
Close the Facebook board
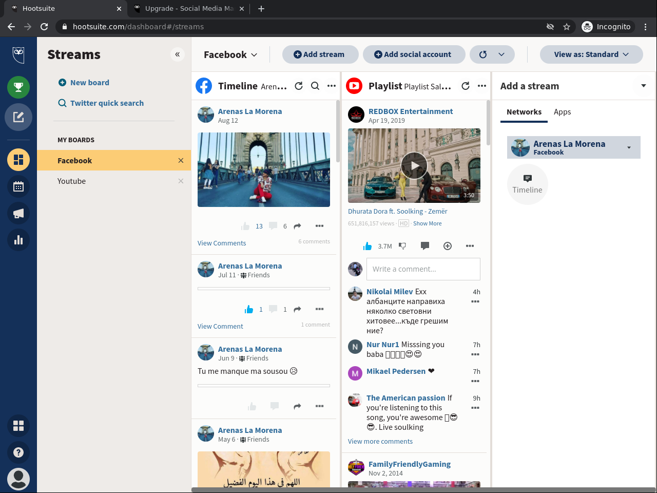click(x=181, y=160)
